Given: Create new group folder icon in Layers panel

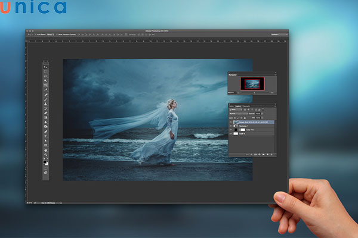Looking at the screenshot, I should pos(264,155).
